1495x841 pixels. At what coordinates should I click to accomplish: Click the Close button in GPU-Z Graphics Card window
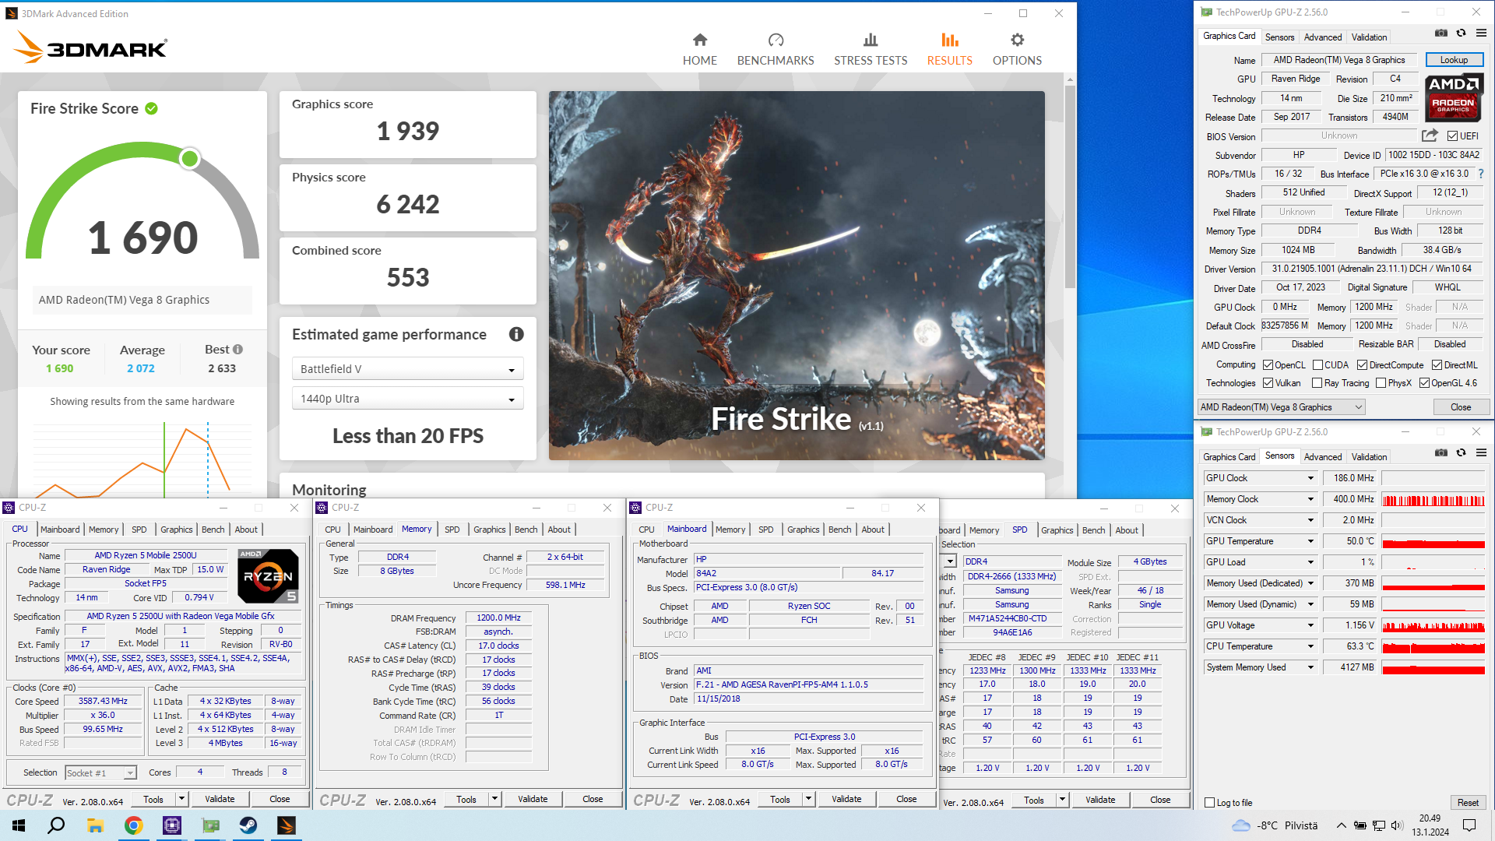tap(1461, 407)
